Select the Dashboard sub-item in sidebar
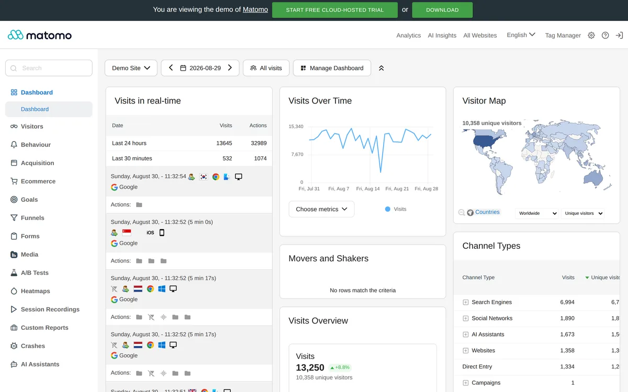 coord(49,109)
